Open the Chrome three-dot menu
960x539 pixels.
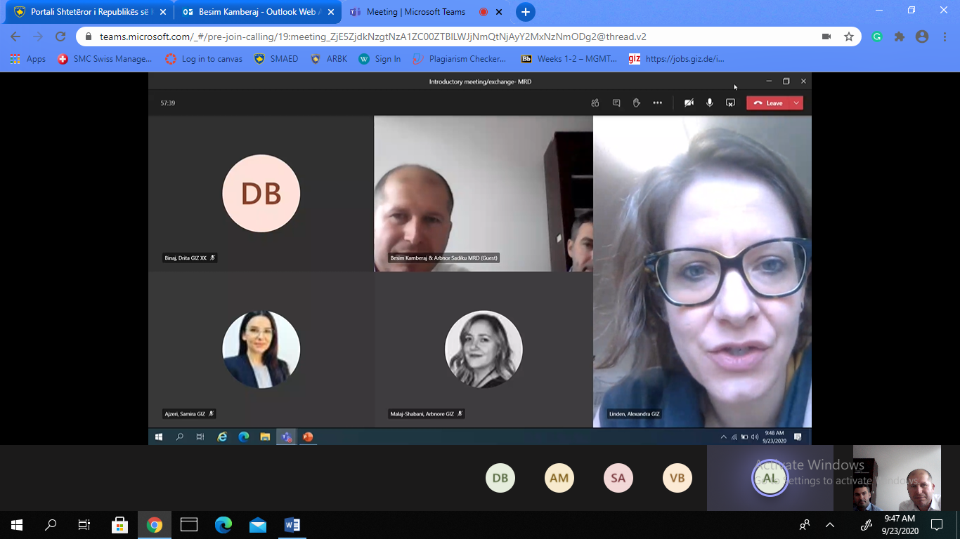(x=945, y=36)
